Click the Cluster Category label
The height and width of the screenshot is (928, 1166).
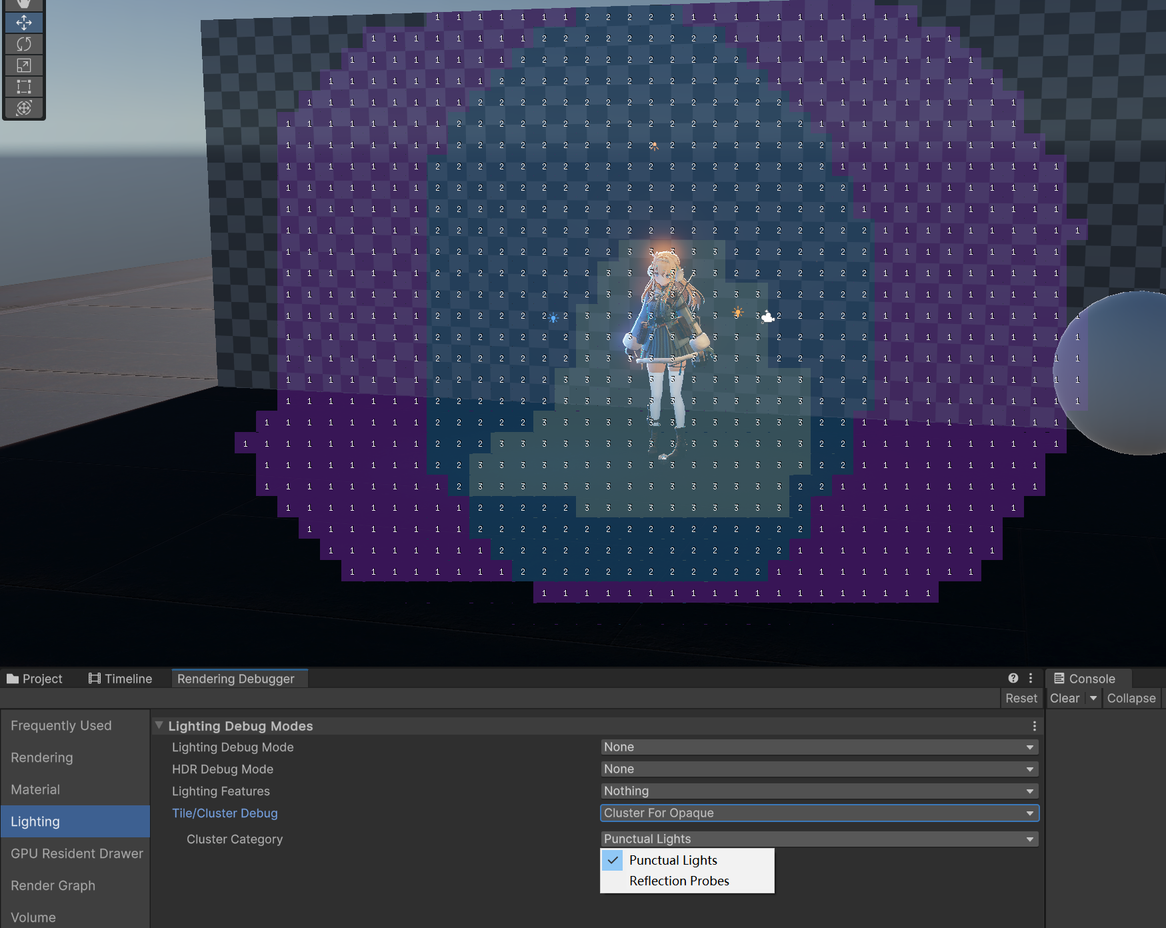click(x=235, y=839)
